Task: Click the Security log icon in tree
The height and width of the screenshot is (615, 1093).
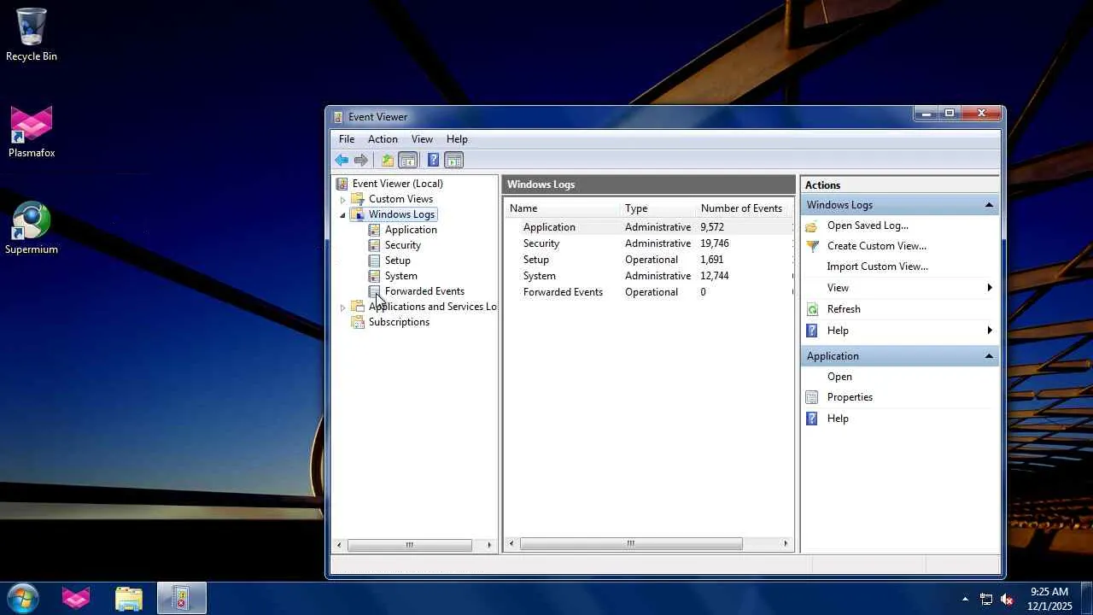Action: [x=374, y=245]
